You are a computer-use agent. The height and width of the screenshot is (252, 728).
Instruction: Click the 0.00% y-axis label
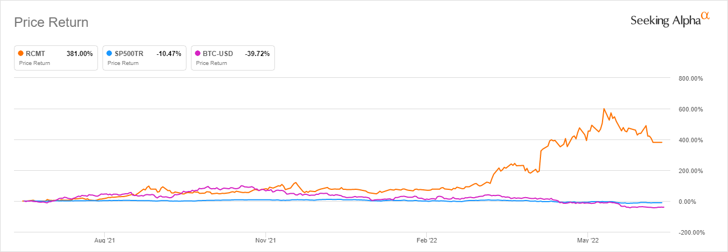pyautogui.click(x=693, y=202)
